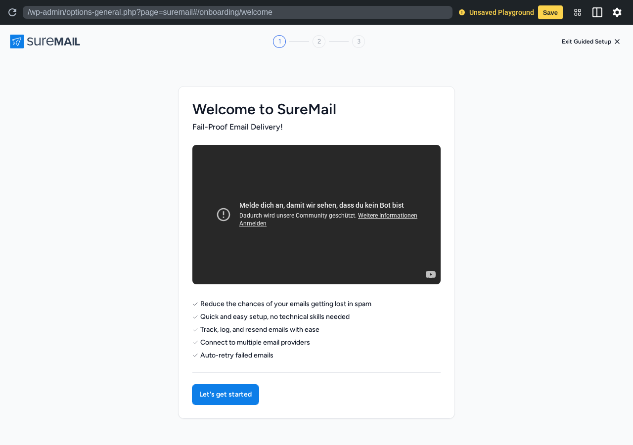This screenshot has height=445, width=633.
Task: Click Fail-Proof Email Delivery subtitle
Action: 237,127
